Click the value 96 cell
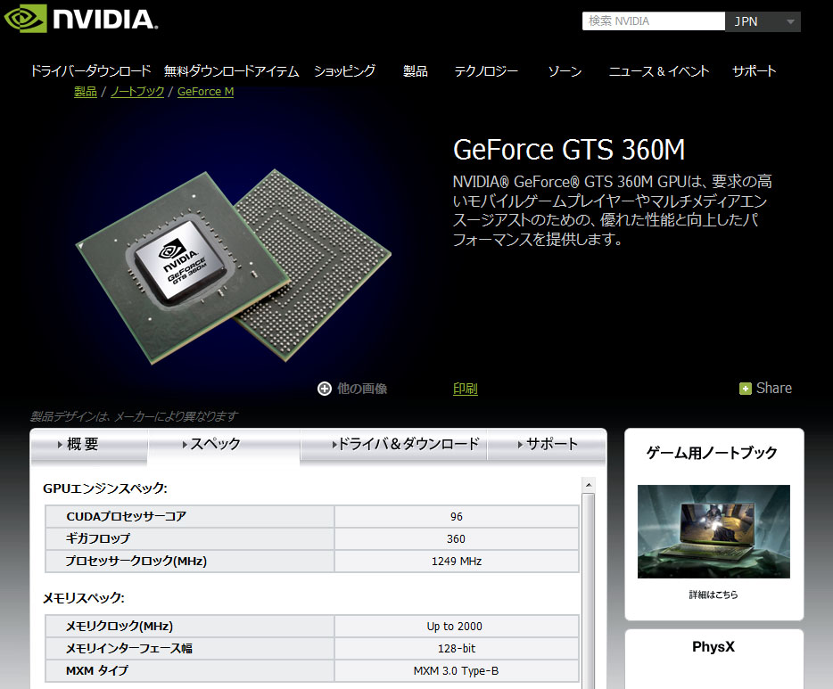The image size is (833, 689). coord(457,516)
